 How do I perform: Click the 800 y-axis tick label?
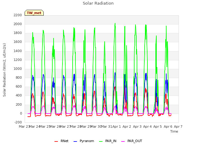(19, 77)
